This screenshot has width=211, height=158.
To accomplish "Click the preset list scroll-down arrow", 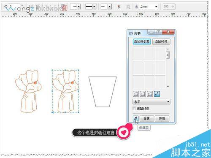I will tap(168, 87).
